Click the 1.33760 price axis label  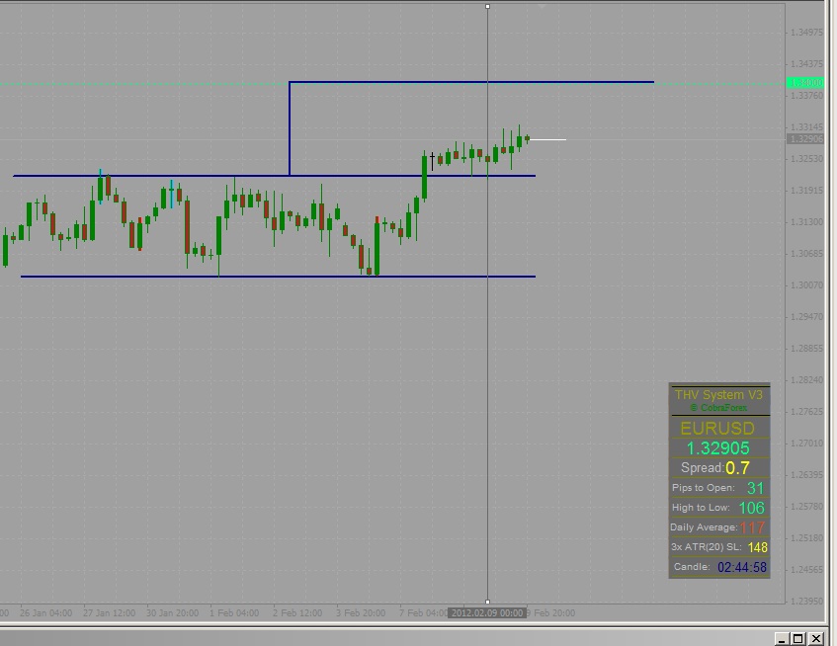point(806,96)
